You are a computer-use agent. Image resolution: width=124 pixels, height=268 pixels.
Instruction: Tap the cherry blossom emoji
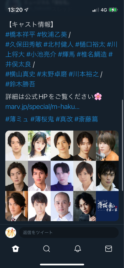pos(98,97)
